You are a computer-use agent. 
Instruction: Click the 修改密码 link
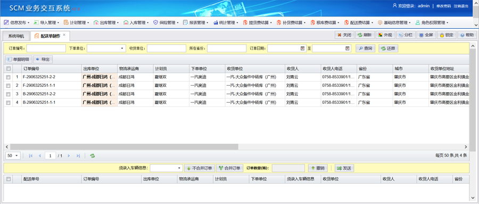click(x=443, y=6)
